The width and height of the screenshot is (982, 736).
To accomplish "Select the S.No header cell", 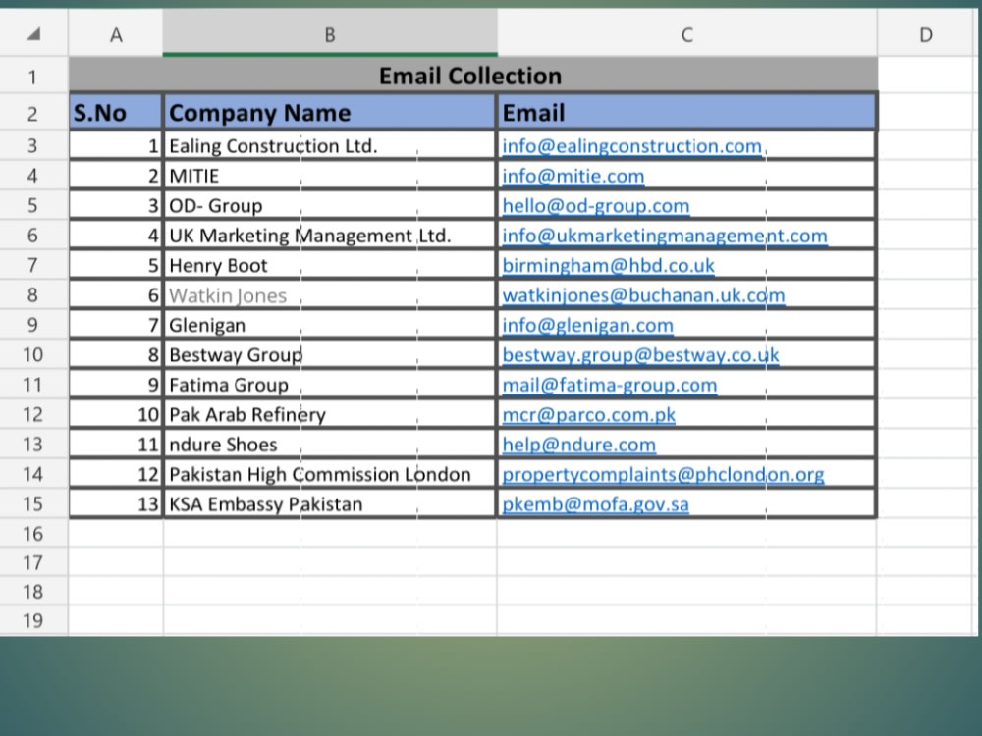I will [x=115, y=112].
